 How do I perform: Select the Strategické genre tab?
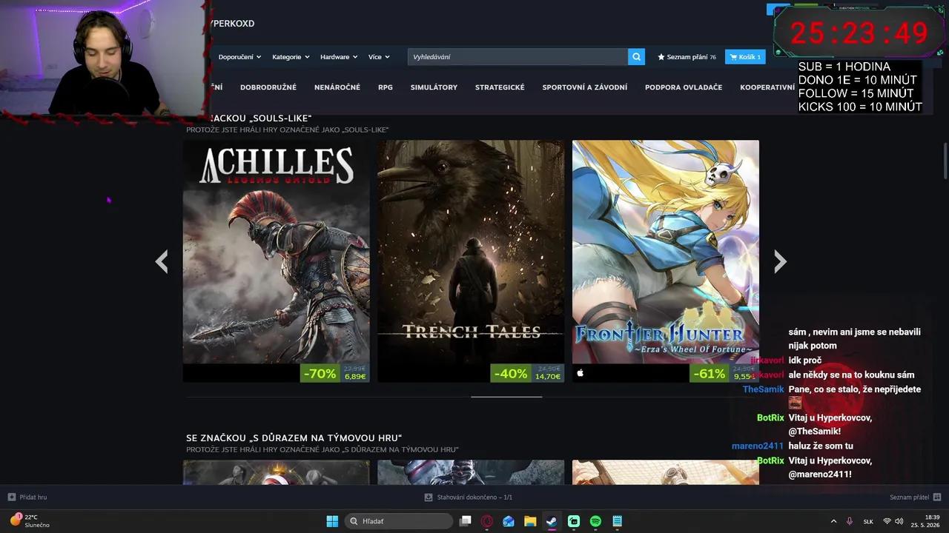click(x=500, y=87)
